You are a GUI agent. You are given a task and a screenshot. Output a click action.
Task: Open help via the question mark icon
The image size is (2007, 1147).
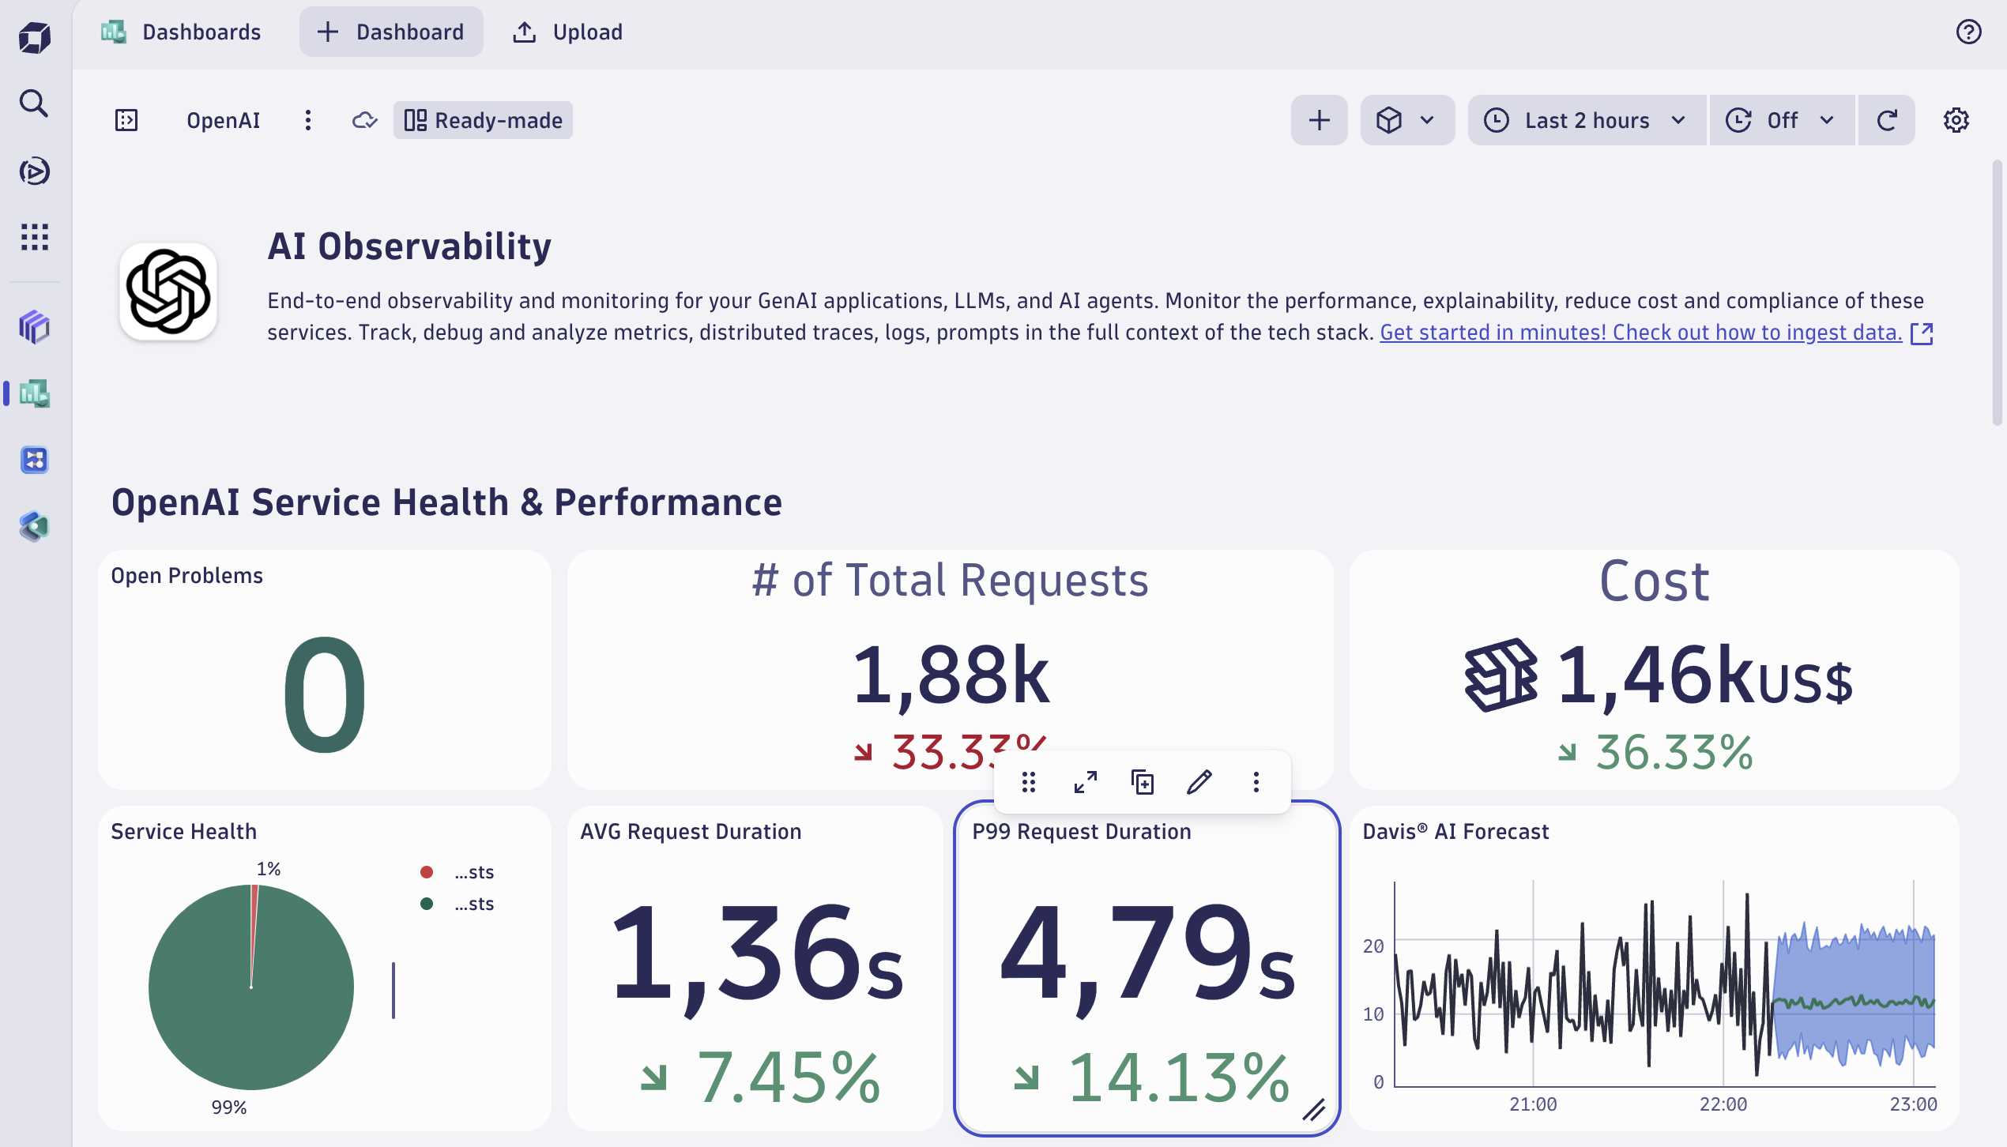click(x=1967, y=32)
